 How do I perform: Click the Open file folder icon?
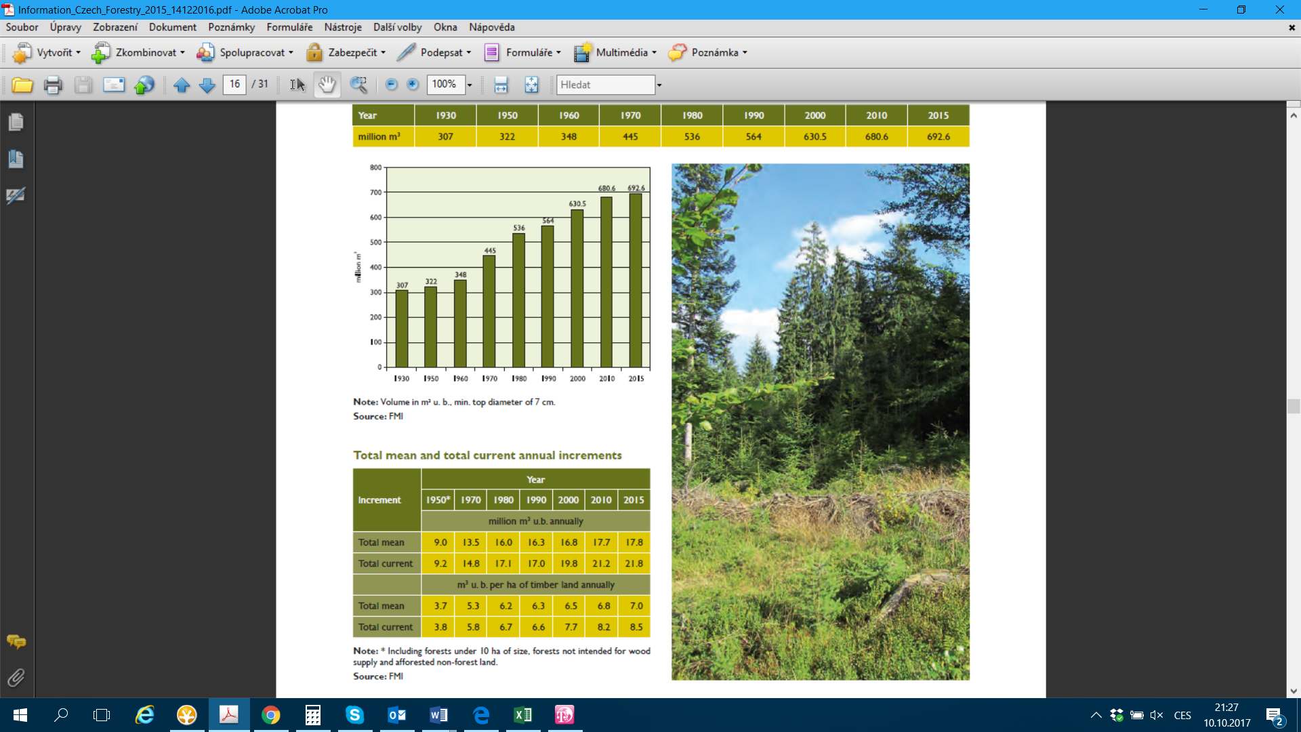tap(22, 85)
